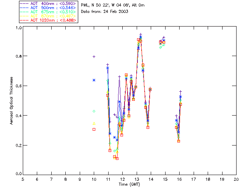Click the y-axis tick label '1.0'
The width and height of the screenshot is (243, 194).
(x=19, y=28)
